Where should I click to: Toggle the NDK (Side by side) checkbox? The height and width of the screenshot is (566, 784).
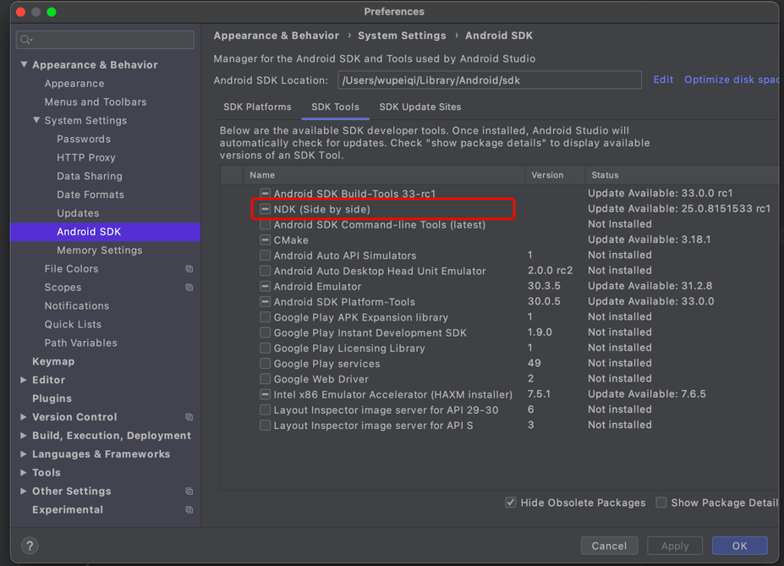point(265,209)
